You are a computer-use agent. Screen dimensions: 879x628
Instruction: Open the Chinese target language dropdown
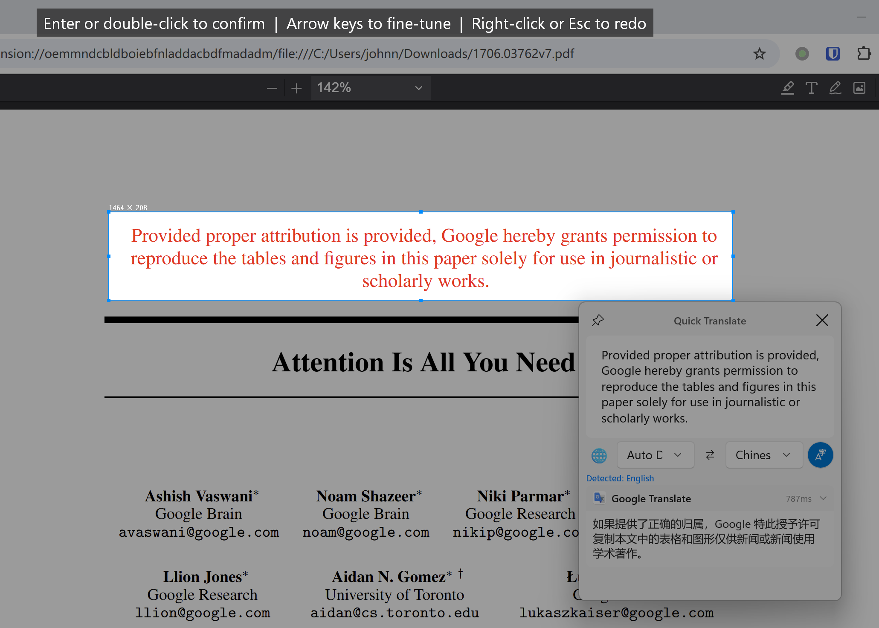click(x=763, y=455)
